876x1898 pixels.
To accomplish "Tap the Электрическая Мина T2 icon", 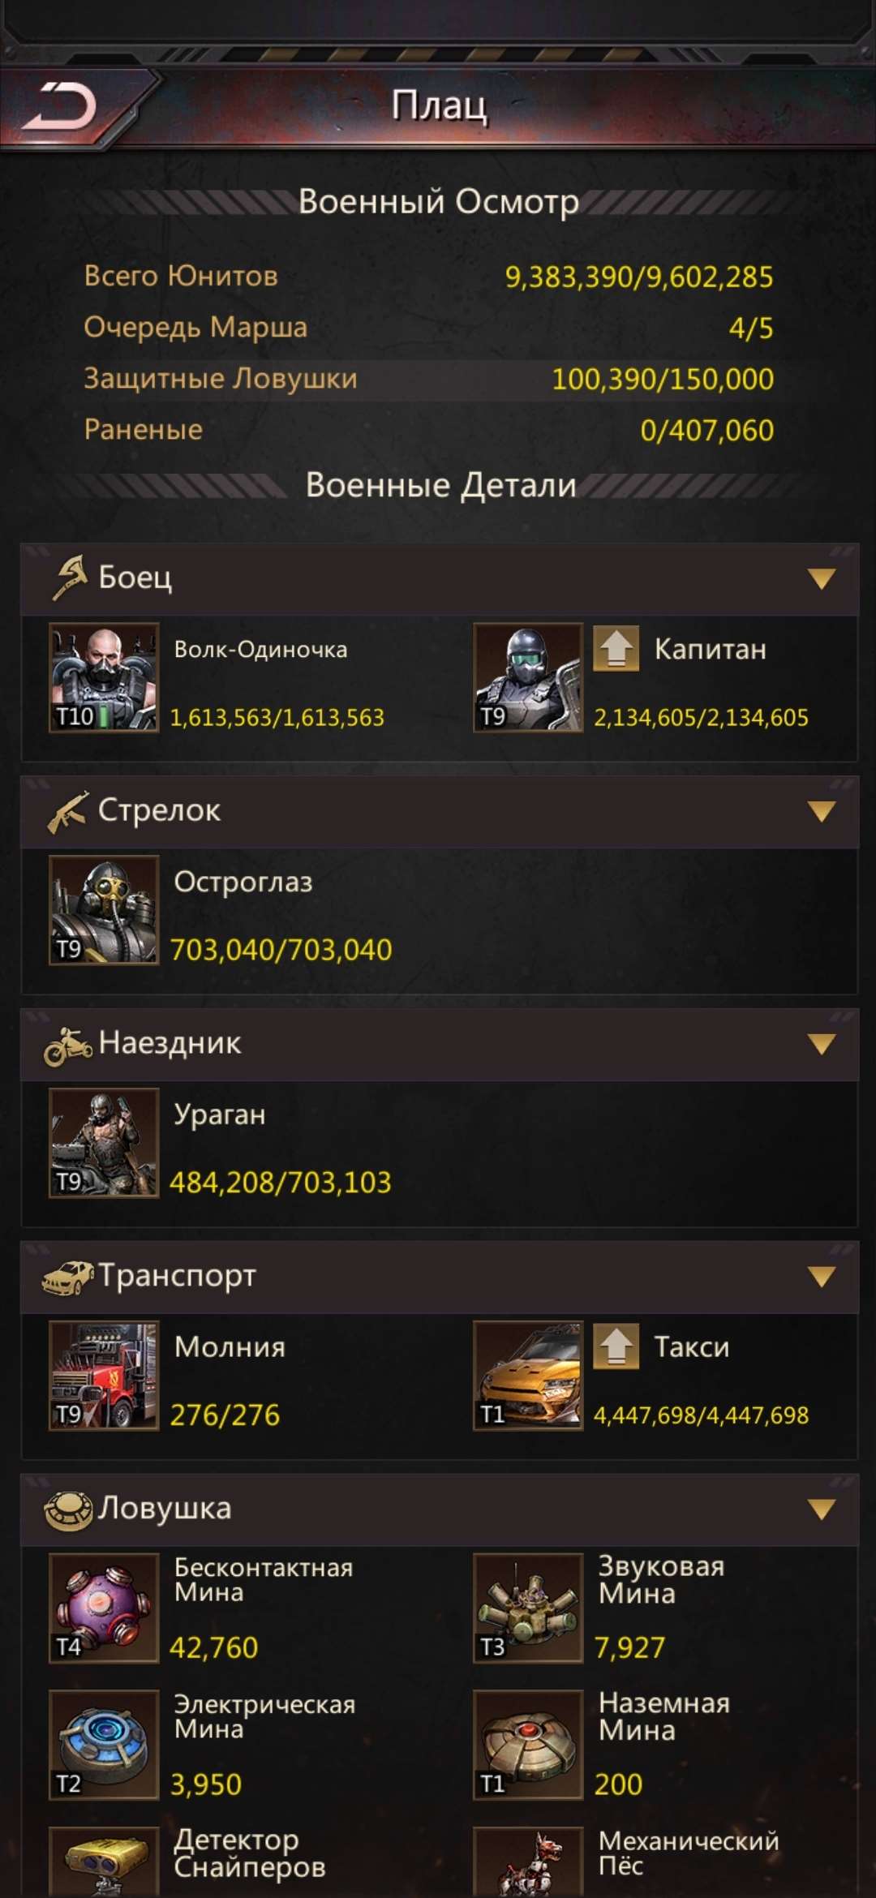I will tap(104, 1745).
